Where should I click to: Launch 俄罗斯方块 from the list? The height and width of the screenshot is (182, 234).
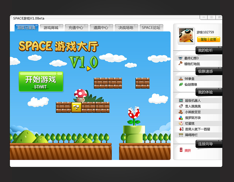tap(193, 118)
